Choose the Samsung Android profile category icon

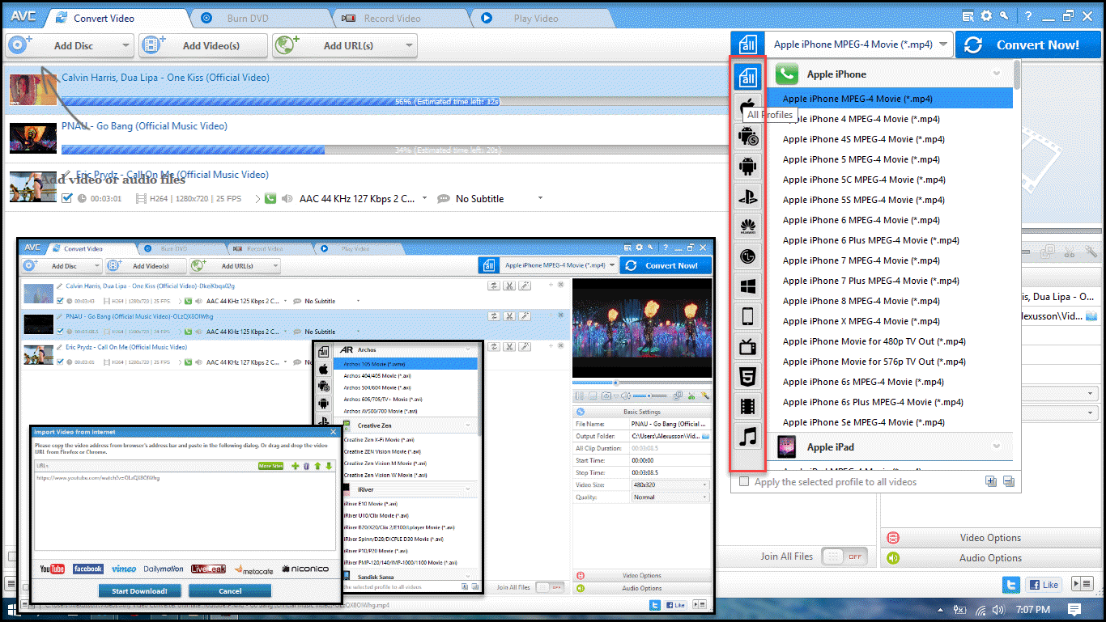tap(748, 136)
